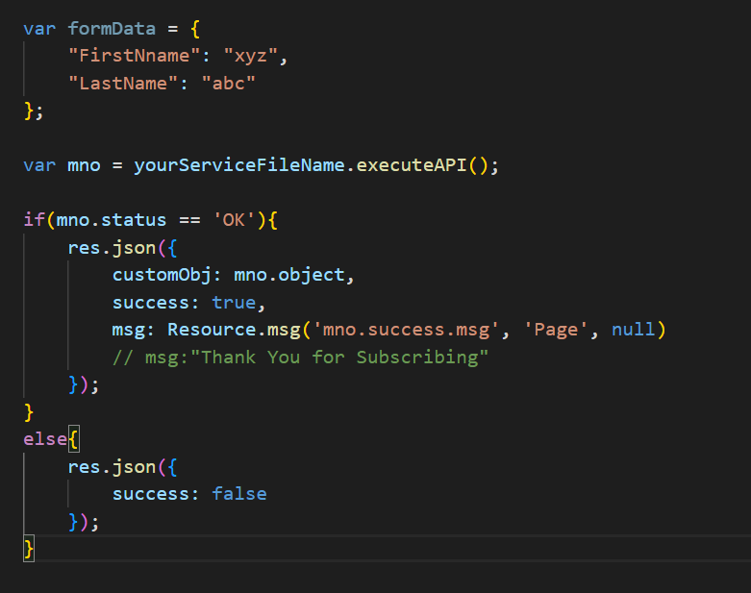Click the 'mno.success.msg' string
Screen dimensions: 751x593
406,330
